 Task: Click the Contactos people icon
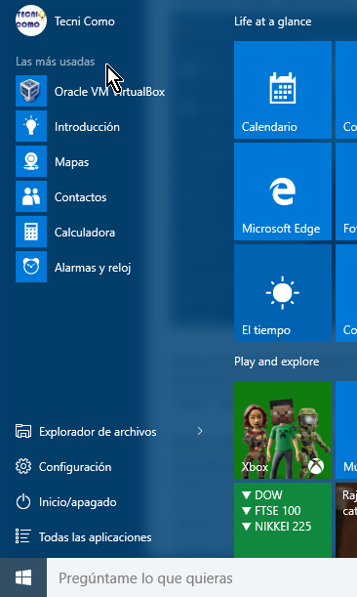pos(31,196)
